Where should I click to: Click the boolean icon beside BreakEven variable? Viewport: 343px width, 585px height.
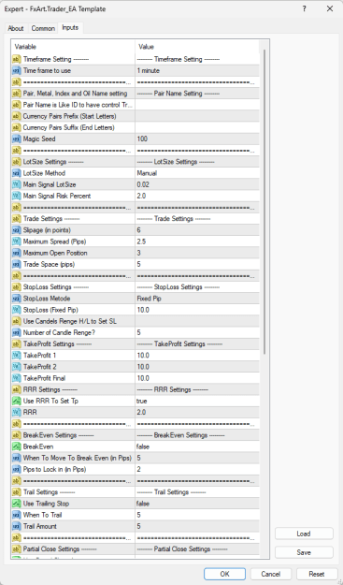click(x=17, y=446)
